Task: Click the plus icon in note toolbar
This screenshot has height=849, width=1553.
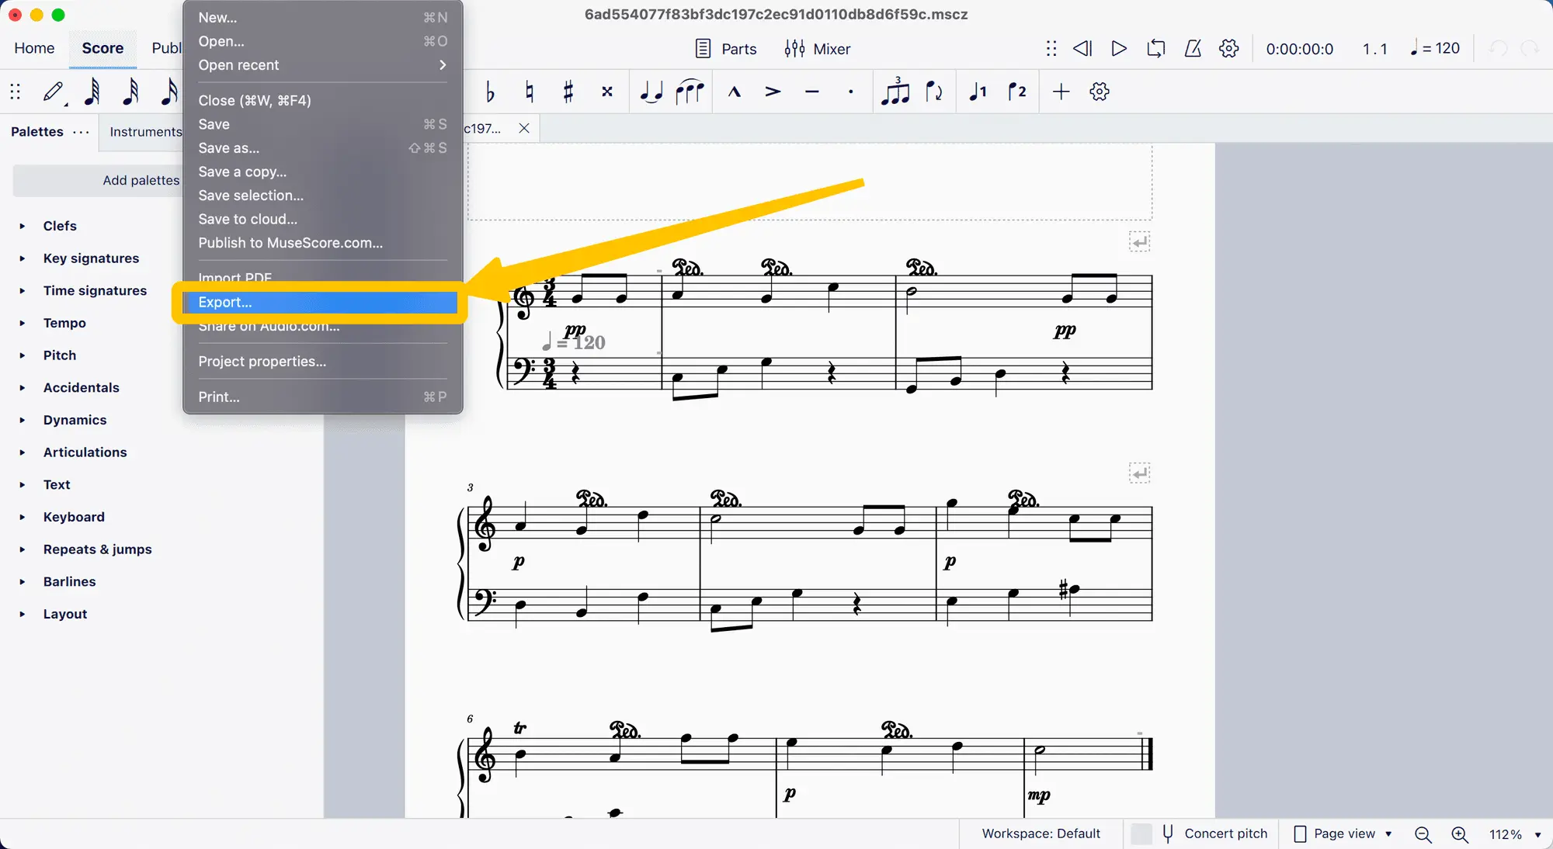Action: coord(1061,92)
